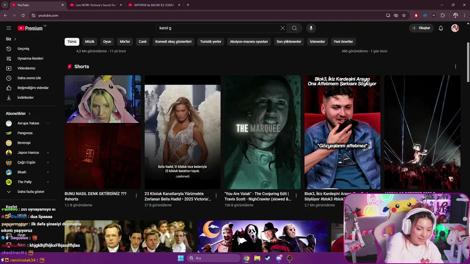Select the Canlı filter chip
This screenshot has height=264, width=470.
[x=142, y=41]
